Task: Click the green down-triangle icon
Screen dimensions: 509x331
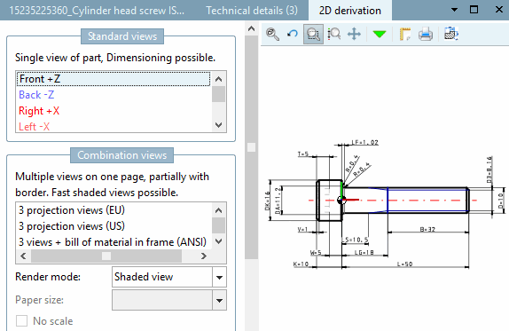Action: point(380,34)
